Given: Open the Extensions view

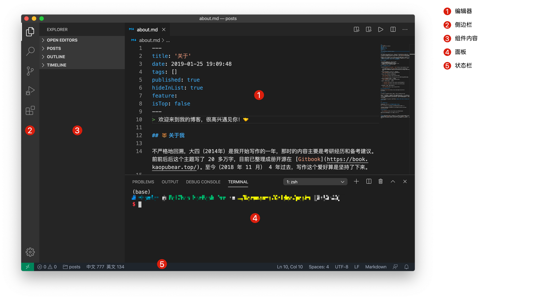Looking at the screenshot, I should (x=30, y=111).
